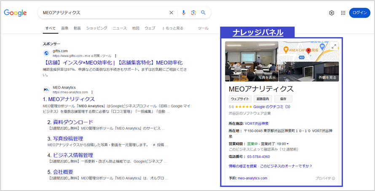Click the red map pin marker
This screenshot has width=375, height=191.
308,51
